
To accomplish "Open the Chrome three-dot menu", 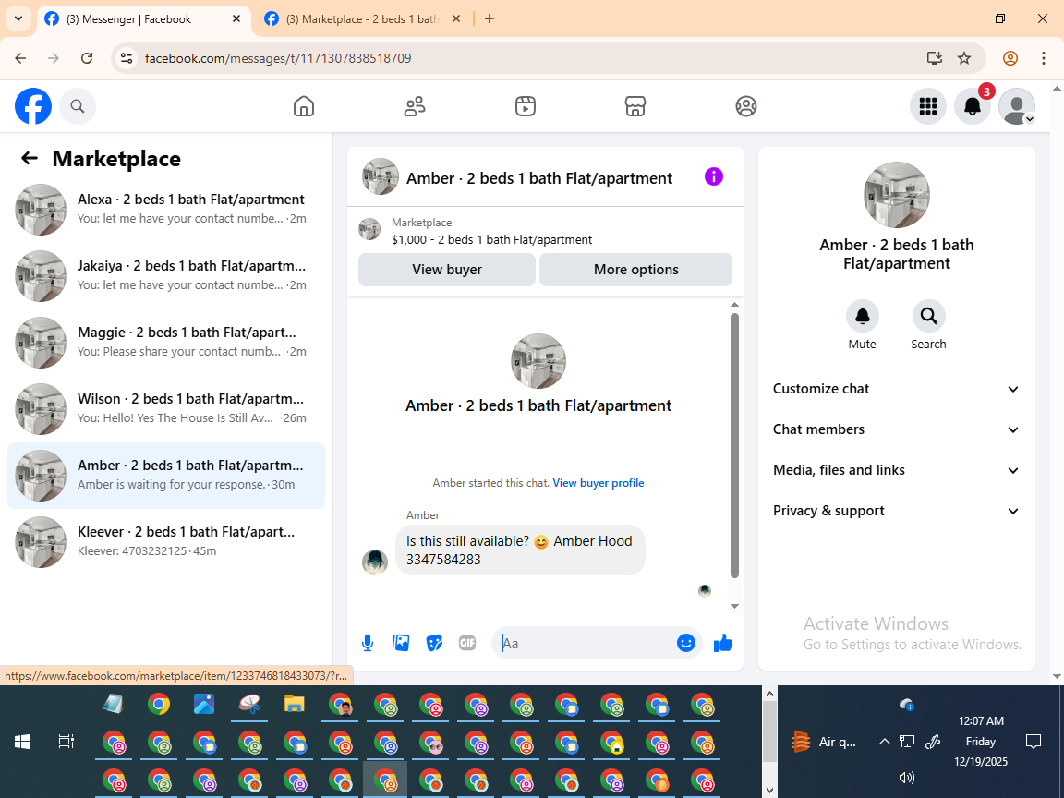I will pyautogui.click(x=1044, y=58).
